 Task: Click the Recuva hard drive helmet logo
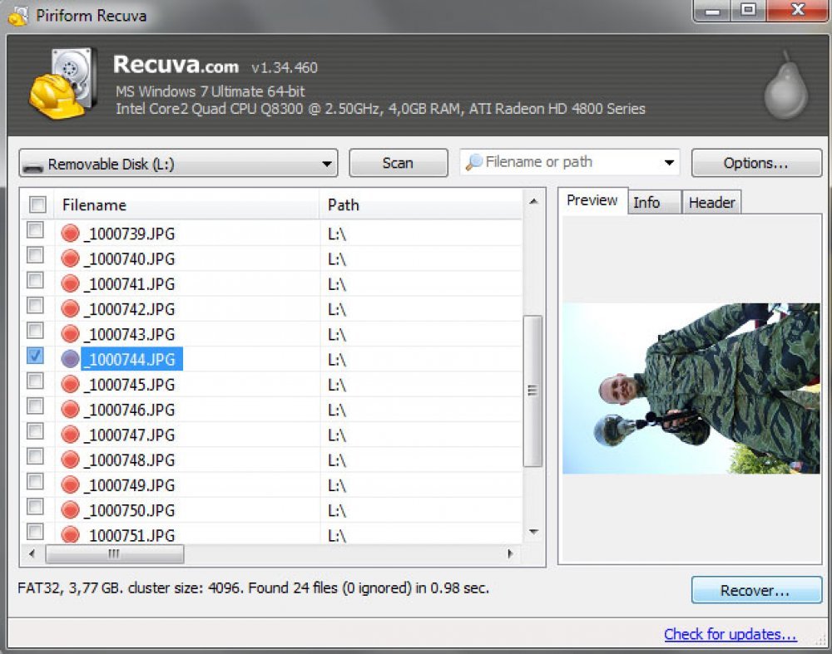point(62,84)
